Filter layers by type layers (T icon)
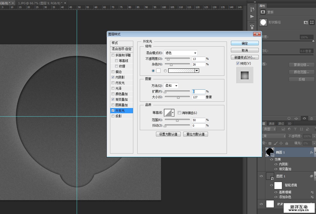316x214 pixels. [x=295, y=129]
